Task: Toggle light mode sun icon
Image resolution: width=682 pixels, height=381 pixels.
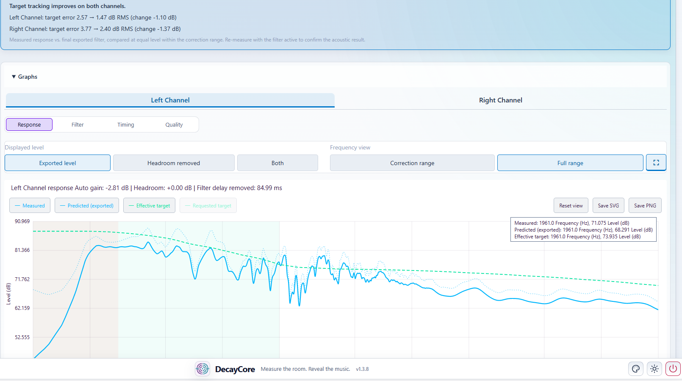Action: pos(654,369)
